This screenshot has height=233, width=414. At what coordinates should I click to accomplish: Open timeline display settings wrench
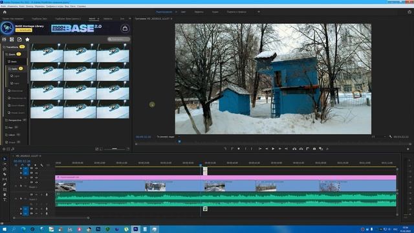[41, 165]
